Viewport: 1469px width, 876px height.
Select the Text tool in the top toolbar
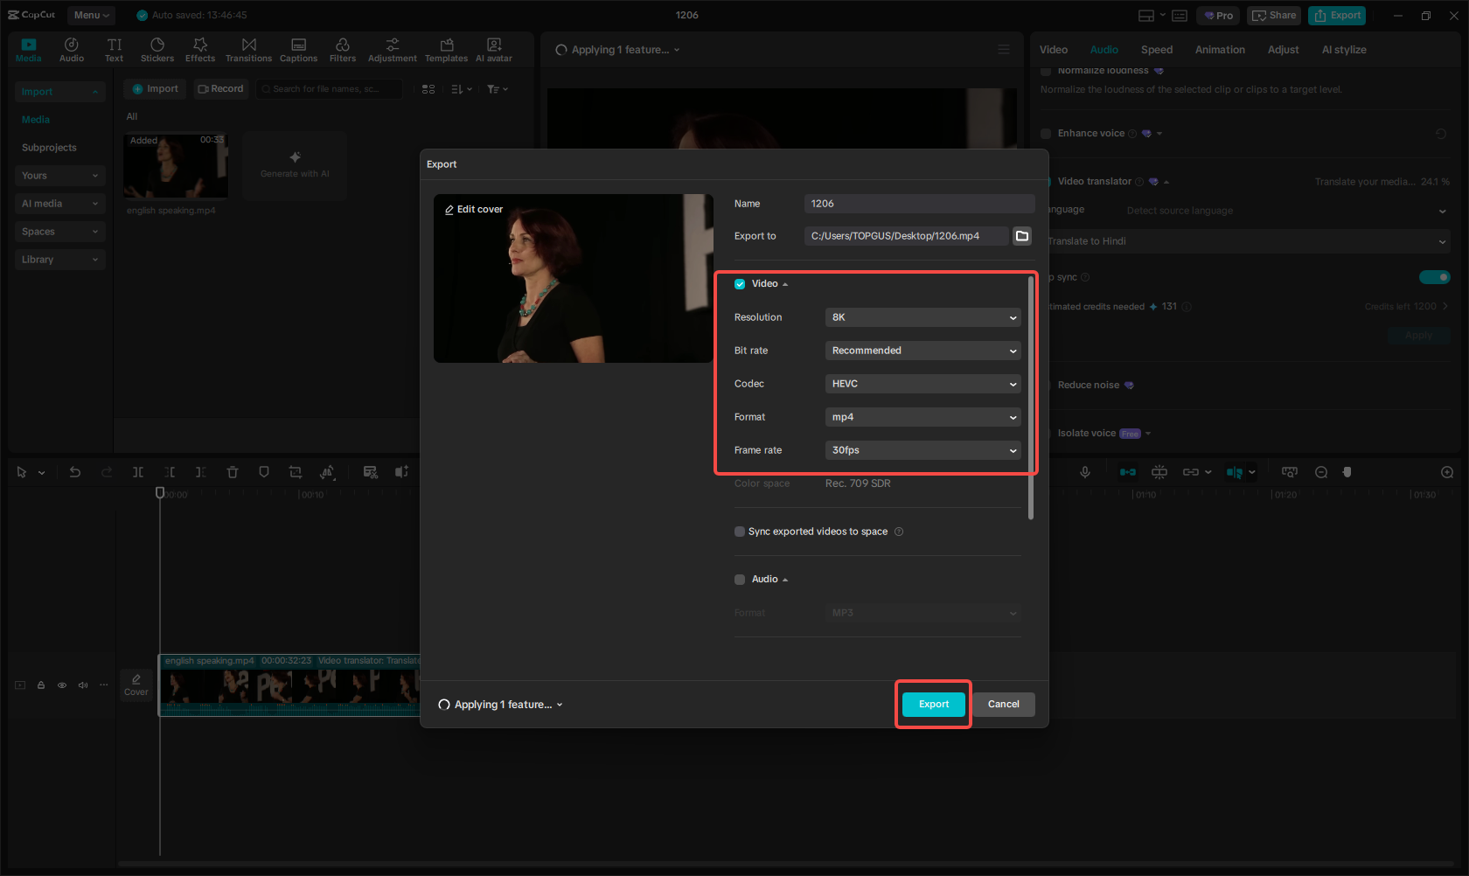114,48
